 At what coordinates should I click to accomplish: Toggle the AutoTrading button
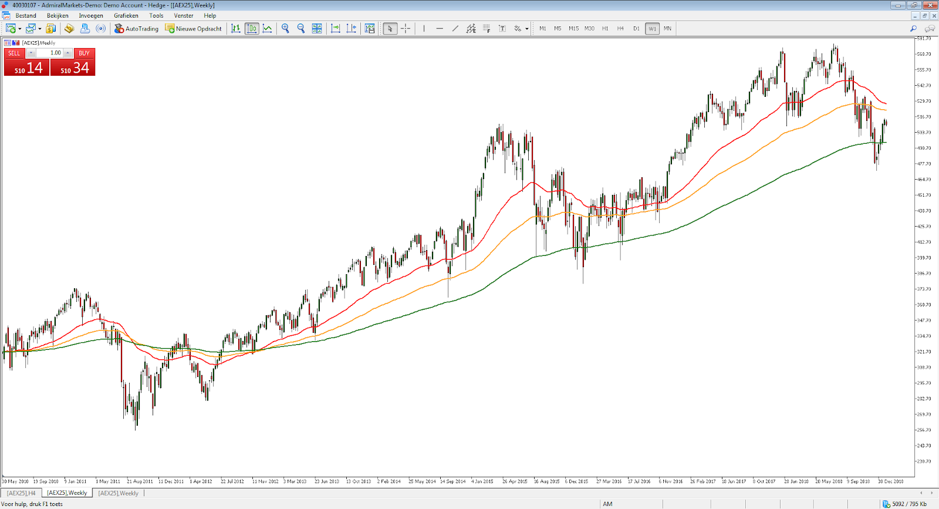tap(136, 28)
